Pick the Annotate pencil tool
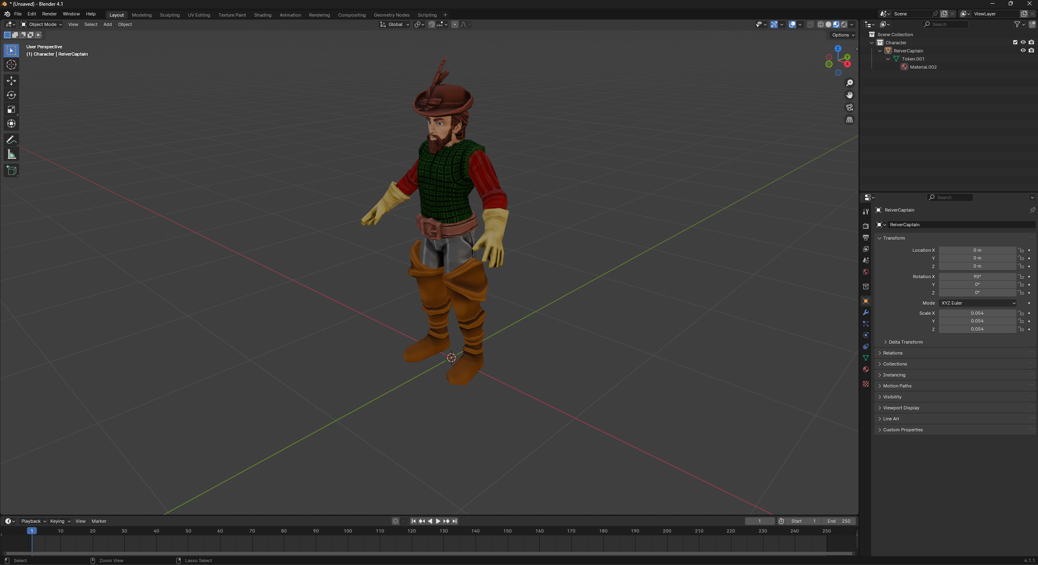Screen dimensions: 1038x565 click(11, 140)
